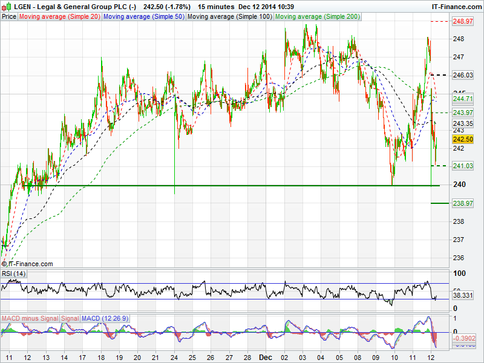Click the yellow 242.50 current price tag
This screenshot has width=484, height=363.
(x=463, y=139)
